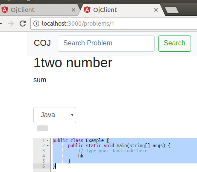Click the small gray button below Java
This screenshot has width=197, height=172.
click(43, 128)
